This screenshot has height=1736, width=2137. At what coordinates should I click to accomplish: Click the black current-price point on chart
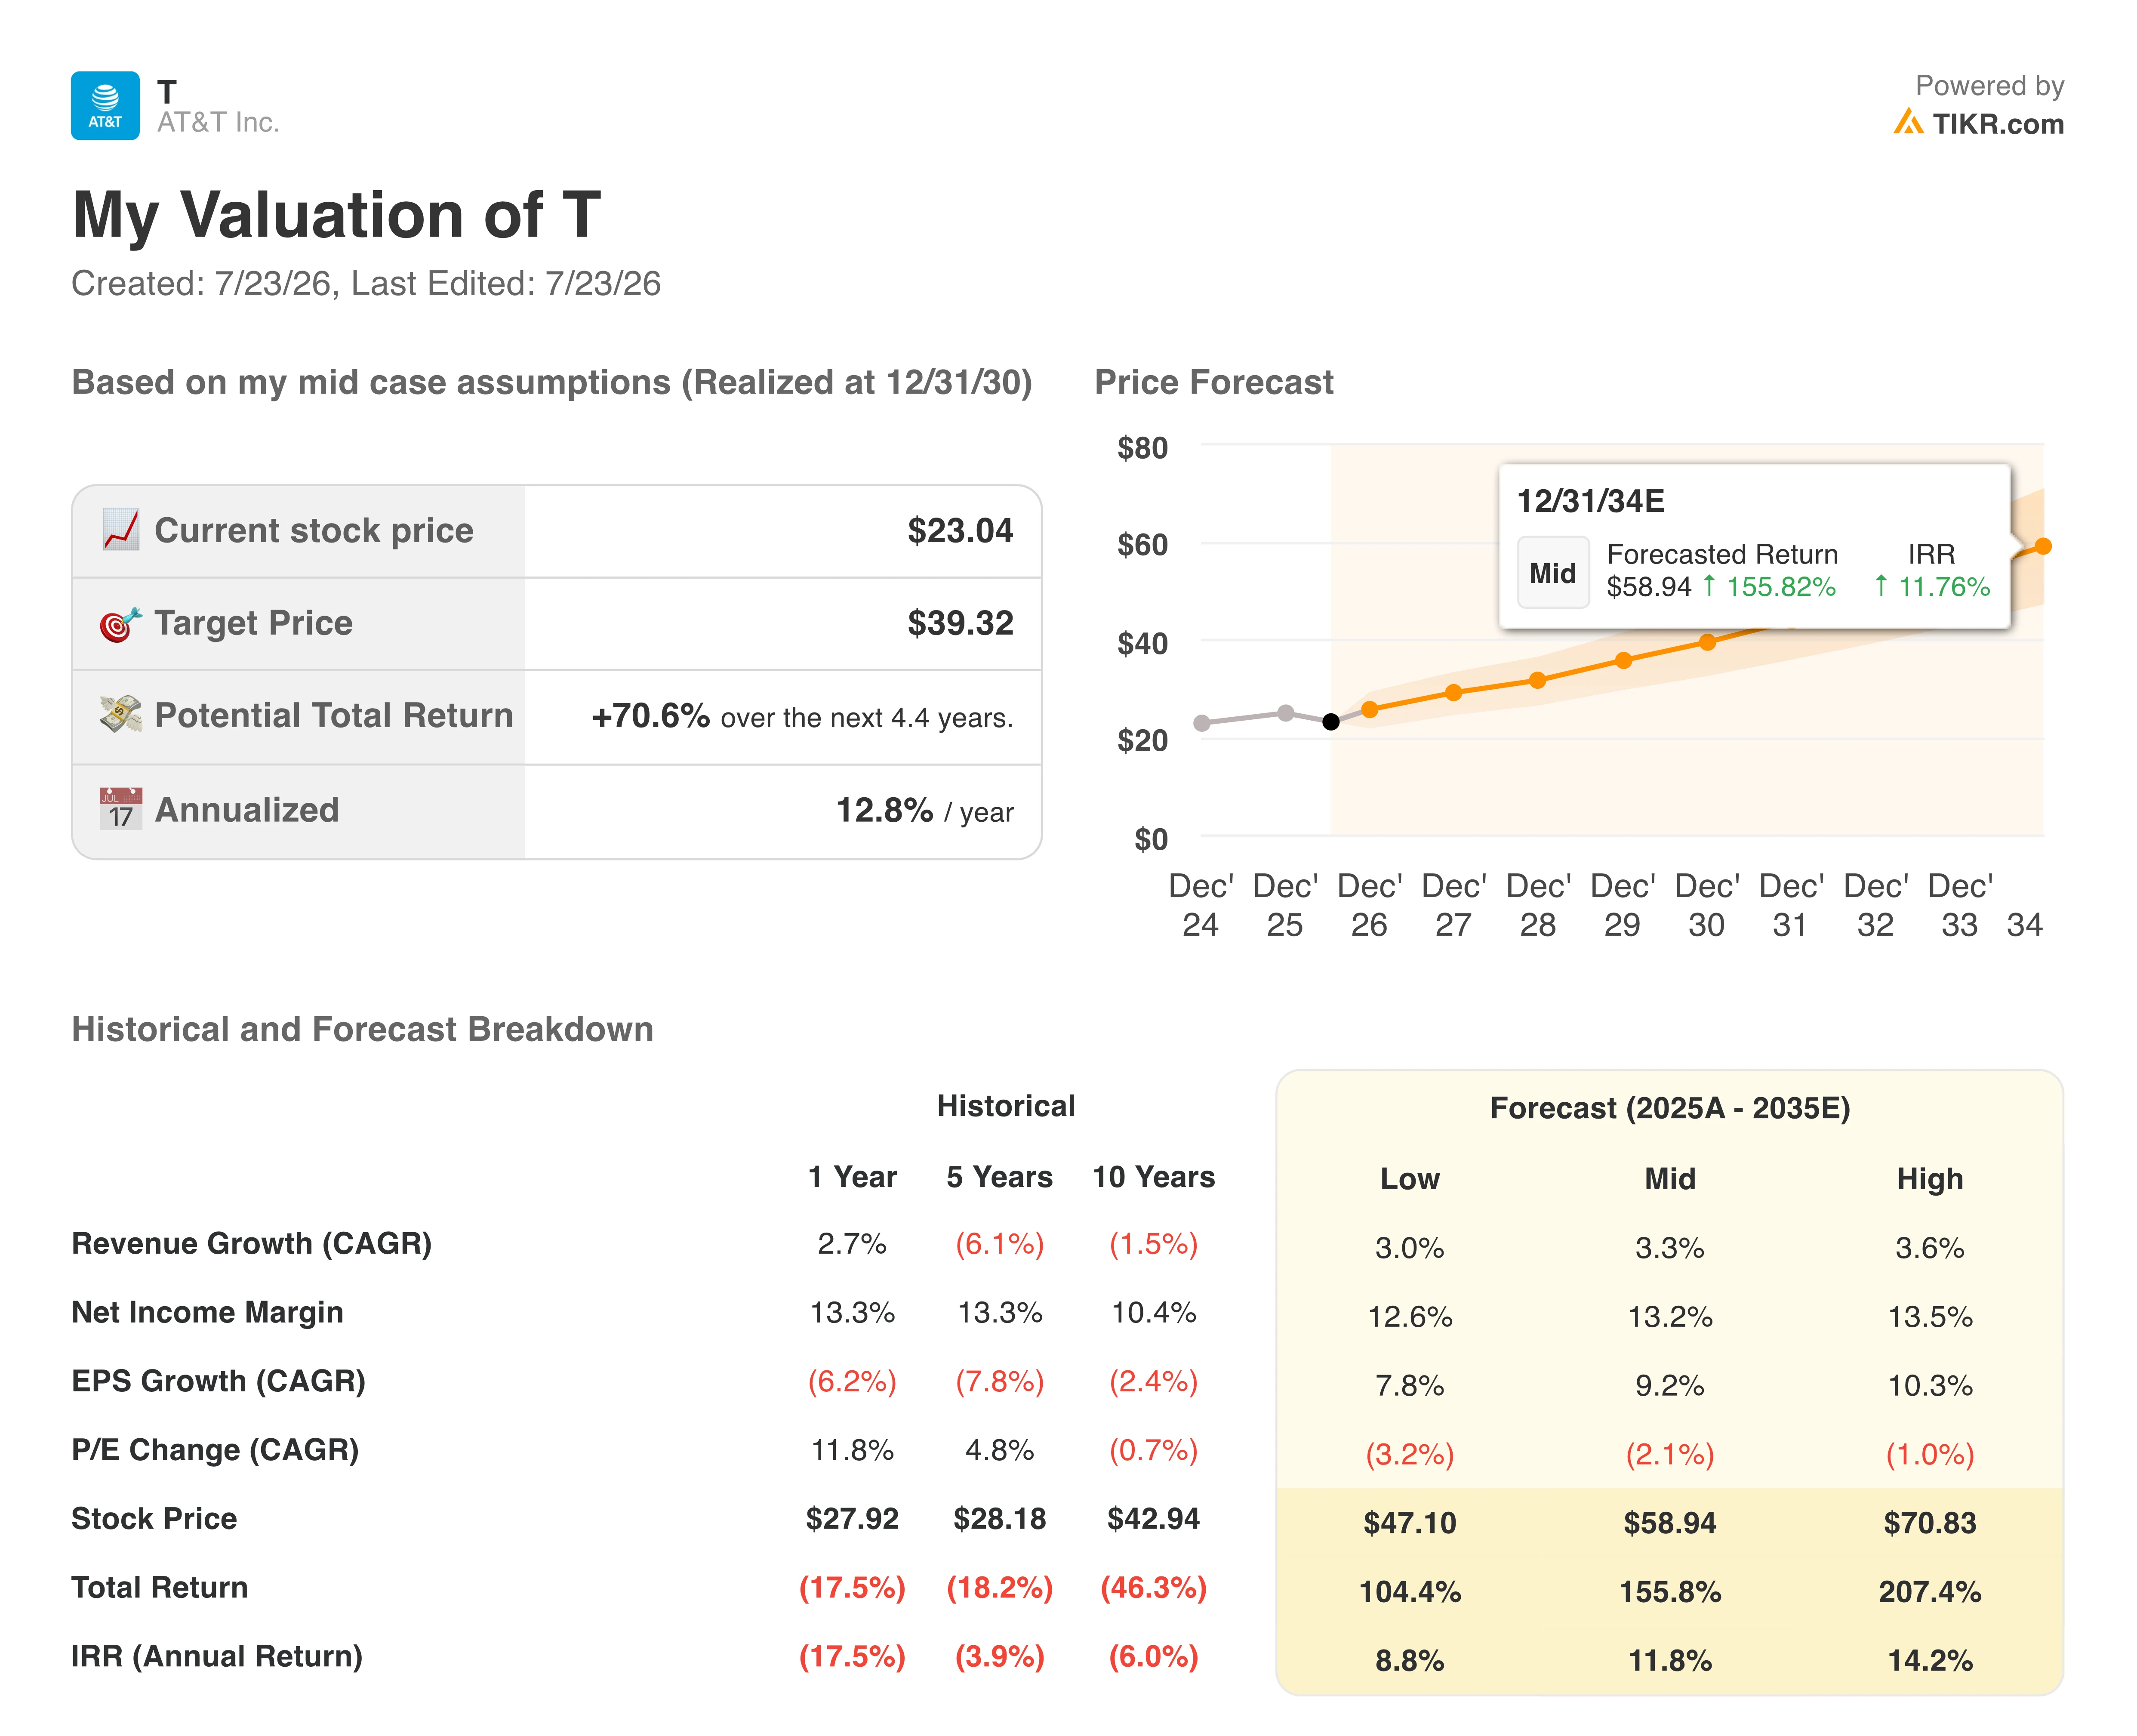point(1331,722)
